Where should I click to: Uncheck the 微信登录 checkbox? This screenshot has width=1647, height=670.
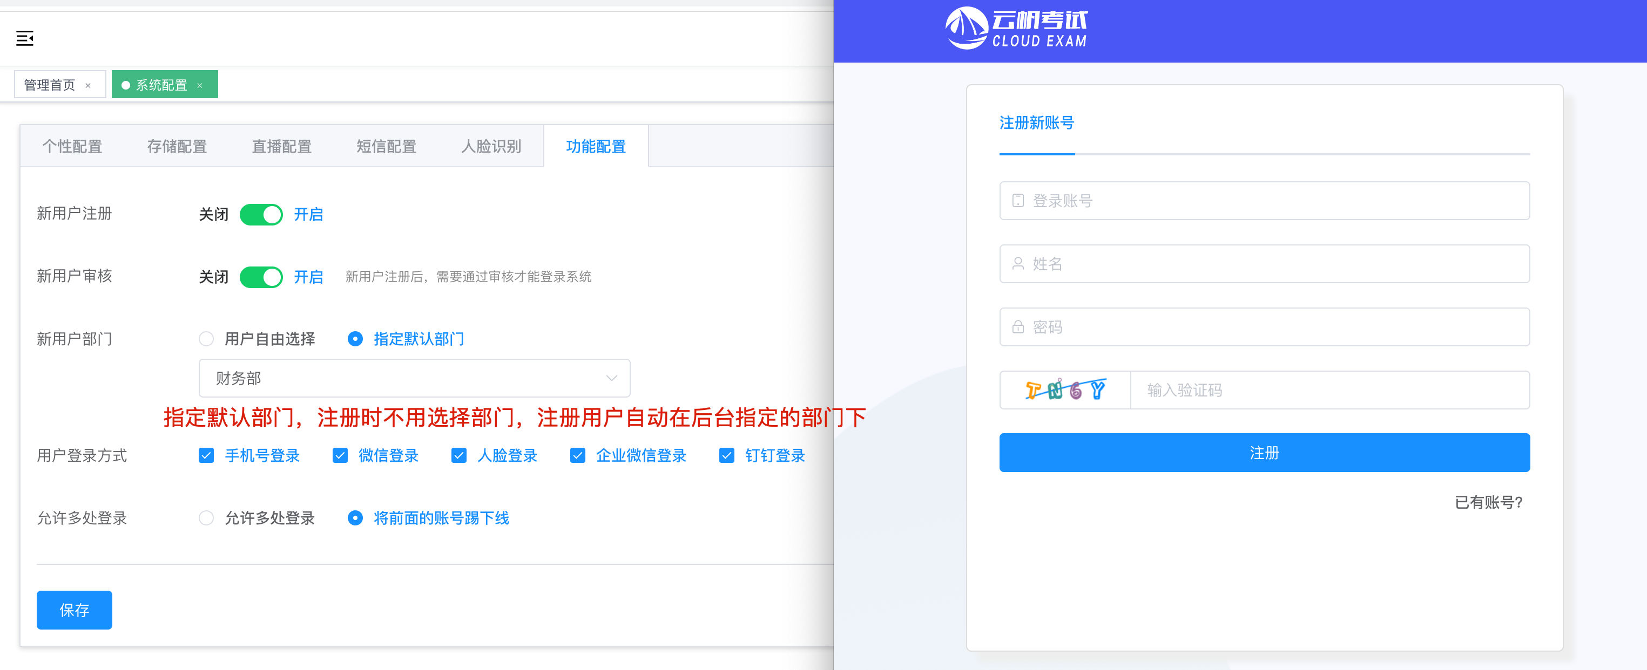[x=340, y=455]
